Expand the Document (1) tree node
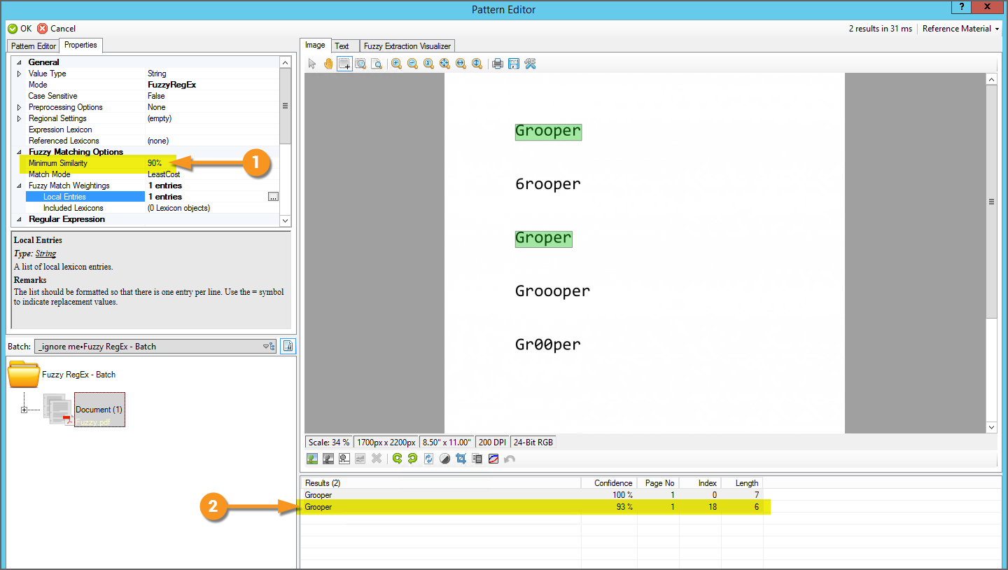The width and height of the screenshot is (1008, 570). 24,410
